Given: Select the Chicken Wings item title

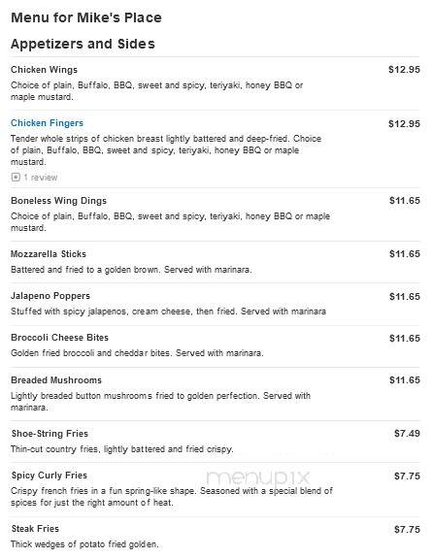Looking at the screenshot, I should 44,70.
